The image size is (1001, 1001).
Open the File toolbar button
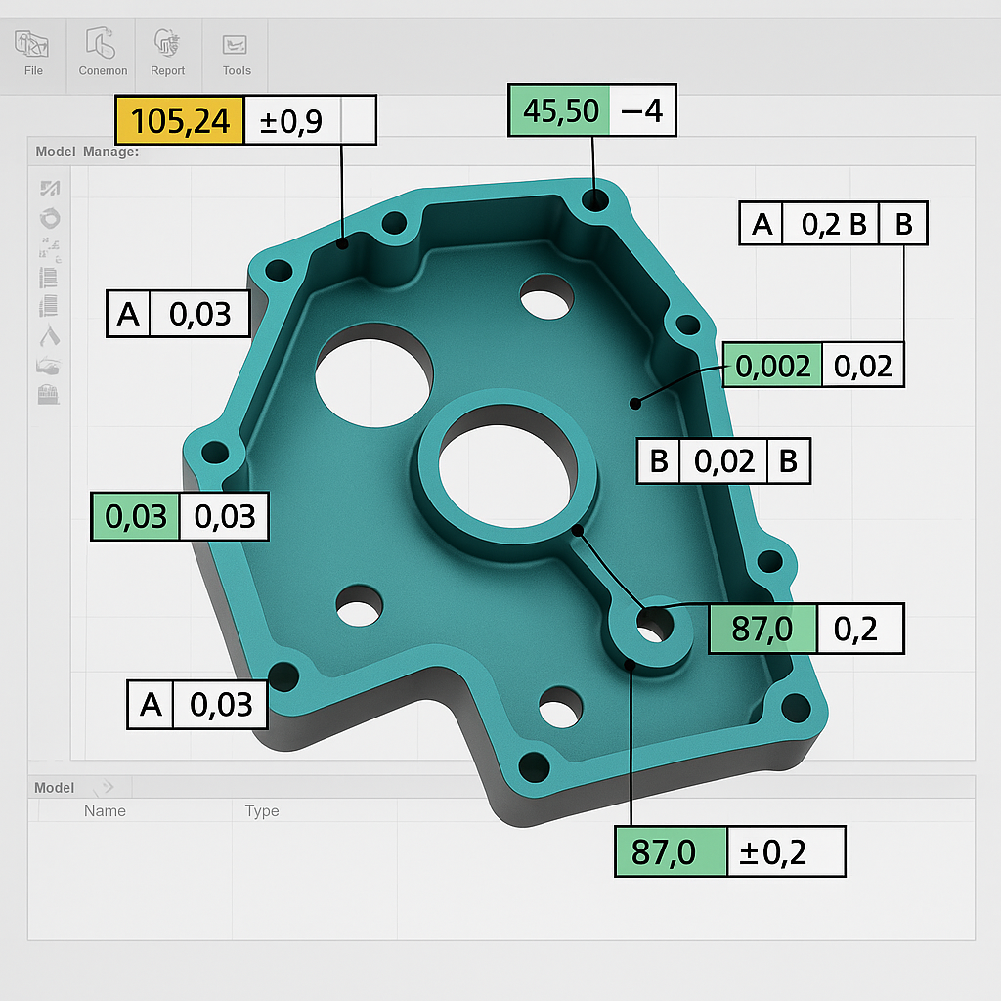(32, 54)
